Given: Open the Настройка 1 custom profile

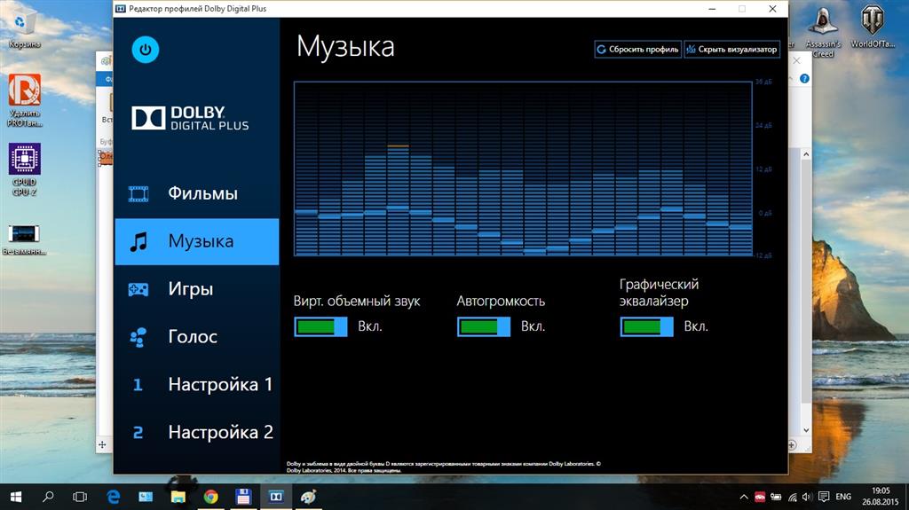Looking at the screenshot, I should click(196, 384).
